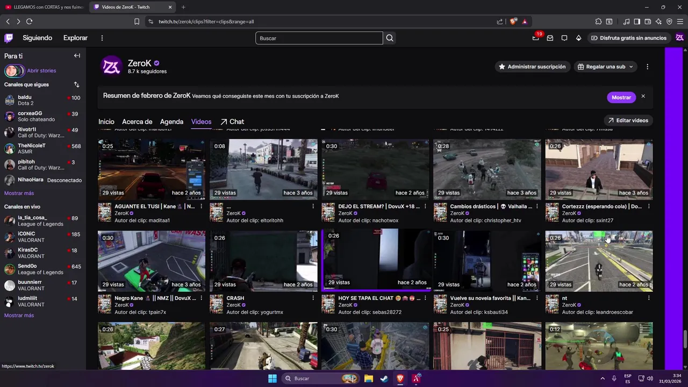Open options for Cortezzz clip
Image resolution: width=688 pixels, height=387 pixels.
pyautogui.click(x=649, y=206)
